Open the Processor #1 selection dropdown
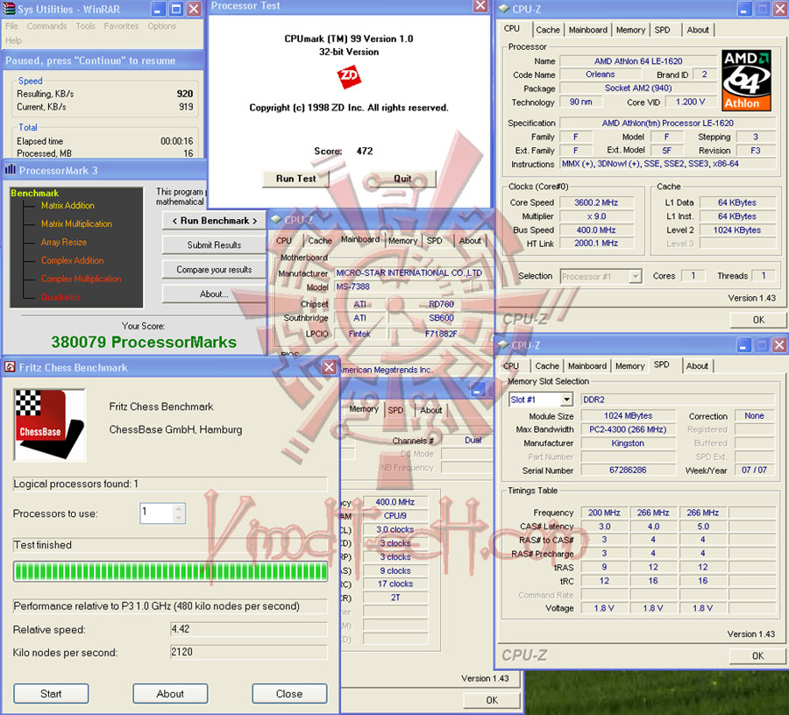The image size is (789, 715). click(636, 277)
